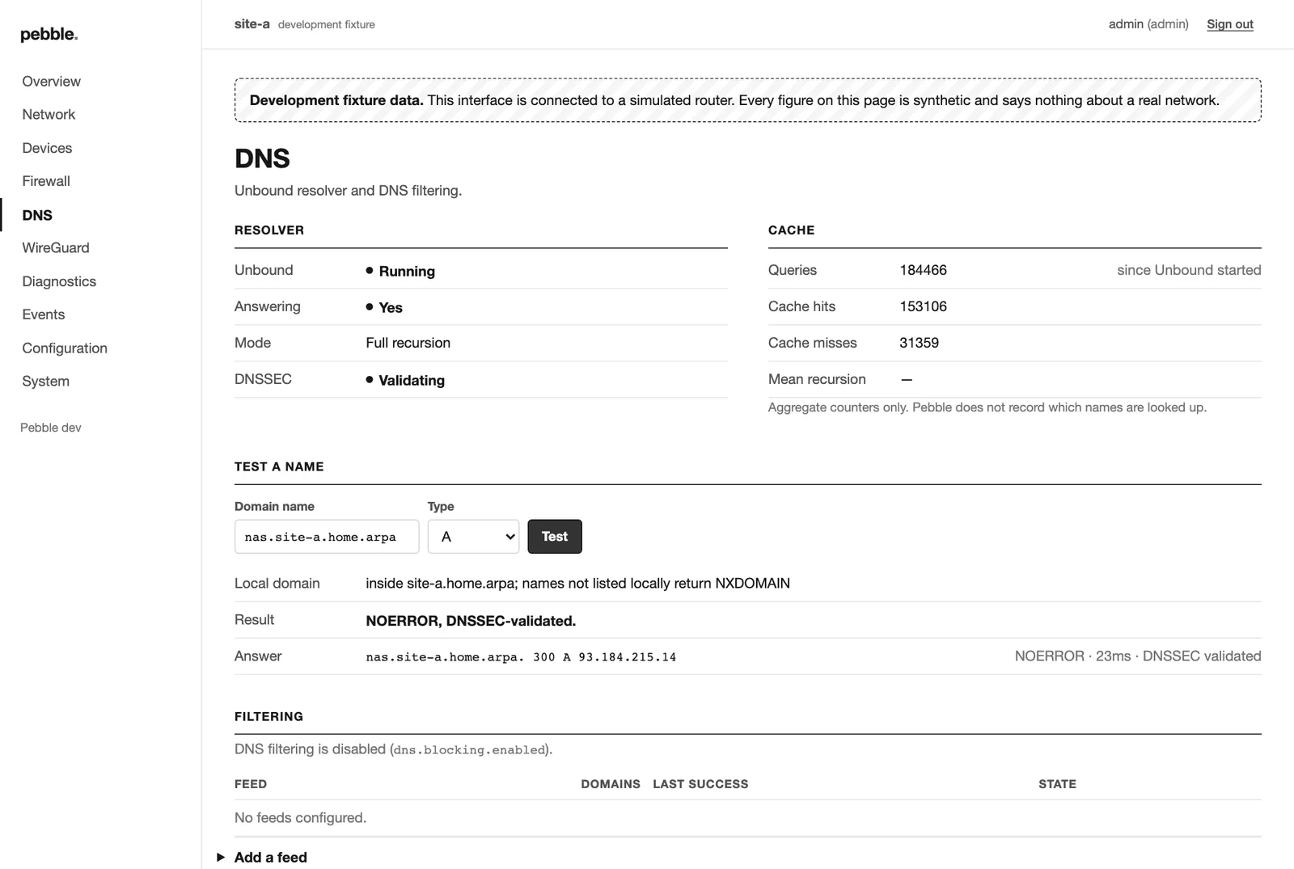Select the Cache misses value 31359
Screen dimensions: 1294x869
919,343
